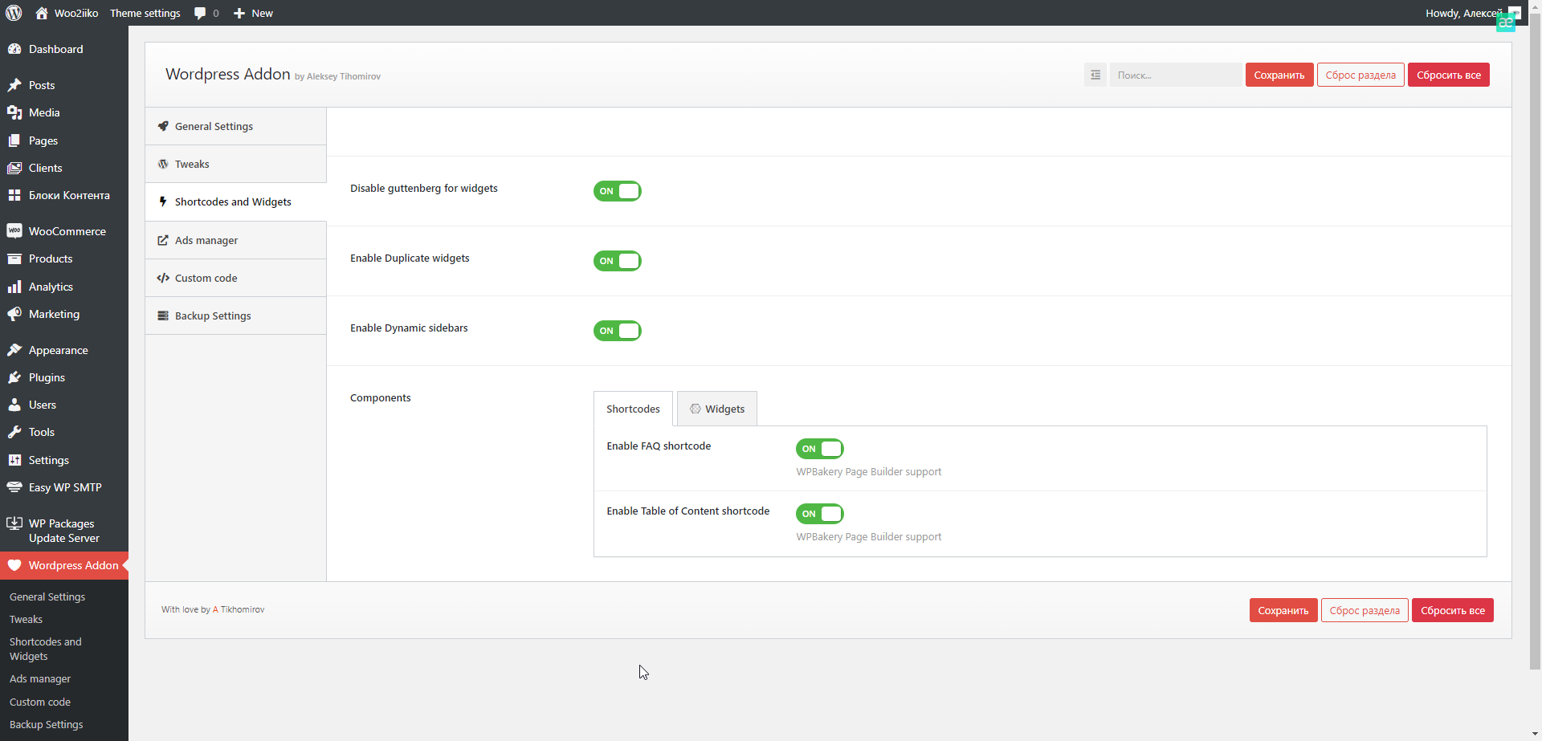Open the WordPress logo menu
This screenshot has width=1542, height=741.
coord(14,13)
